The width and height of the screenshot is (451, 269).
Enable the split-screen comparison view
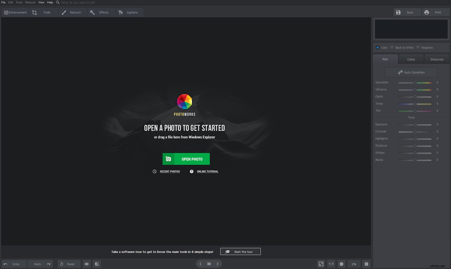click(x=97, y=264)
